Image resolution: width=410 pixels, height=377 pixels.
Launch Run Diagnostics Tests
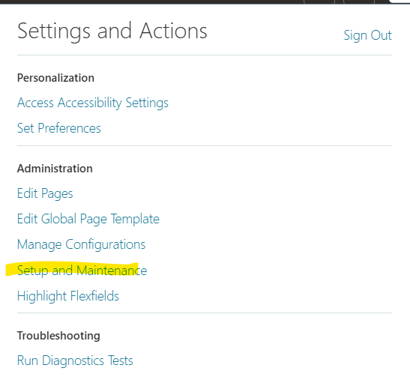point(75,361)
